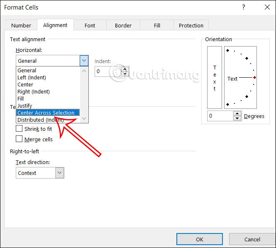
Task: Select Center Across Selection option
Action: [46, 113]
